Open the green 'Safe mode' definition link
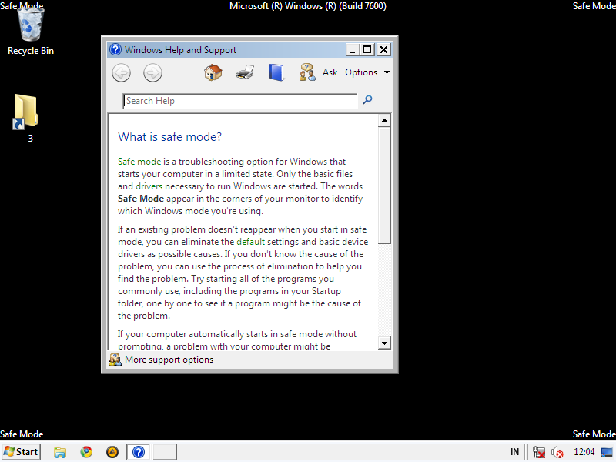 pyautogui.click(x=139, y=162)
